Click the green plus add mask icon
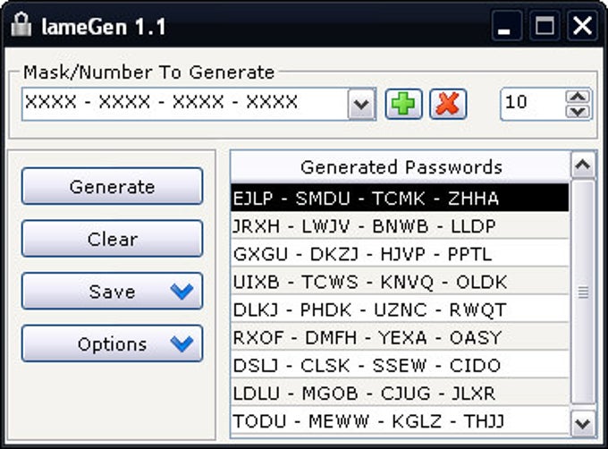The image size is (608, 449). (x=403, y=105)
